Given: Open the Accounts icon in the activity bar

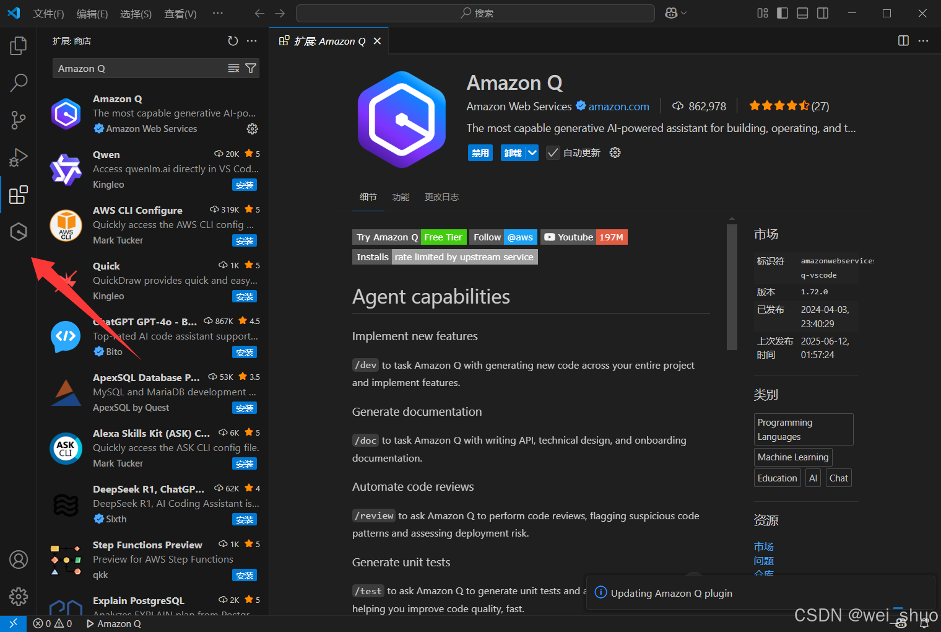Looking at the screenshot, I should (x=19, y=560).
